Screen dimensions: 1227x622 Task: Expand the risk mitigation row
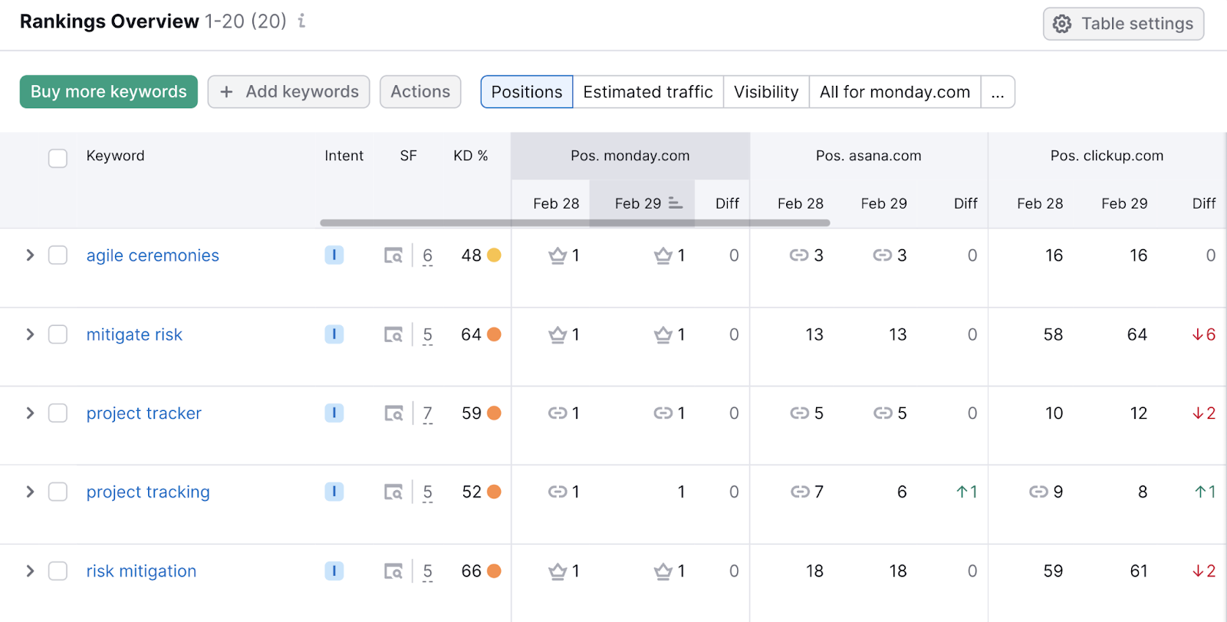(30, 571)
